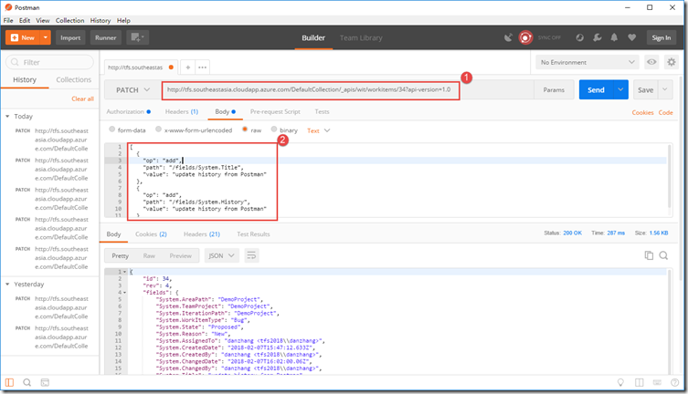Switch to Team Library tab
This screenshot has width=688, height=394.
pyautogui.click(x=361, y=37)
